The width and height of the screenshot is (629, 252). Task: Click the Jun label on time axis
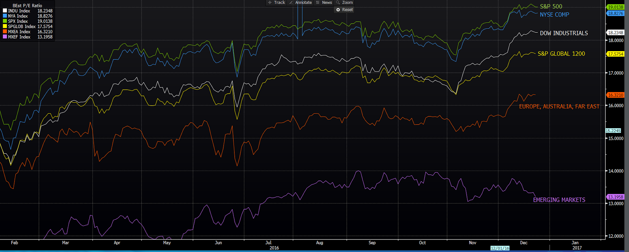[x=218, y=243]
